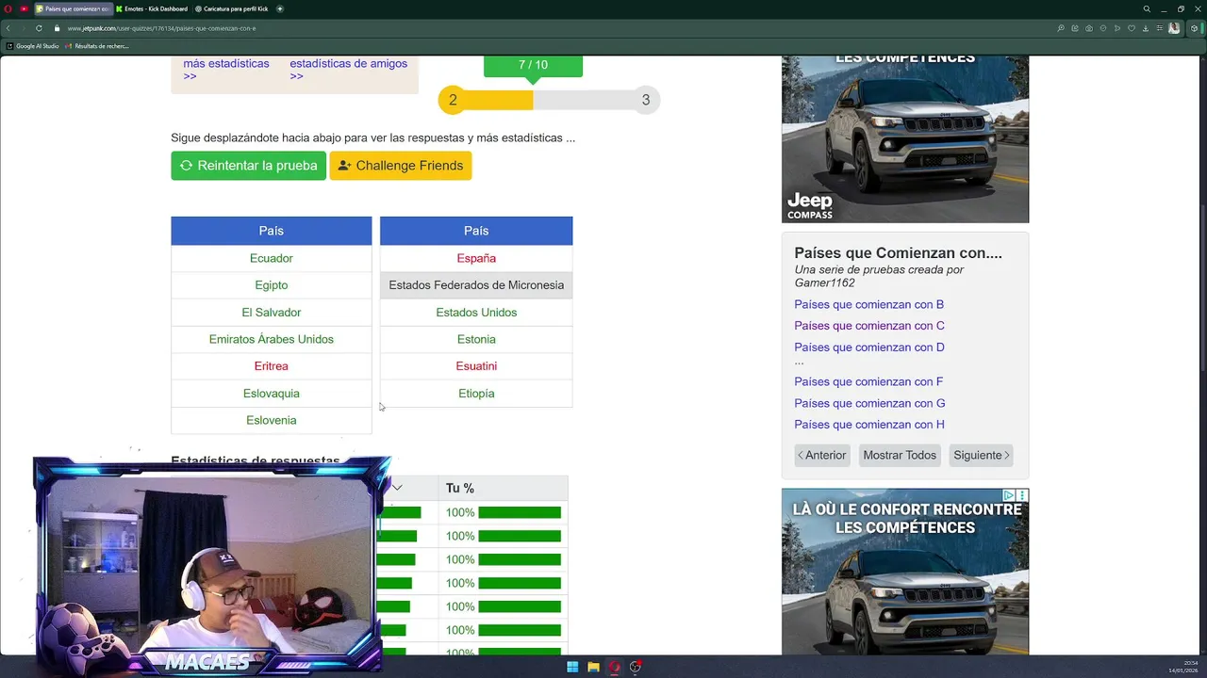This screenshot has width=1207, height=678.
Task: Expand the sort arrow in statistics header
Action: pyautogui.click(x=398, y=488)
